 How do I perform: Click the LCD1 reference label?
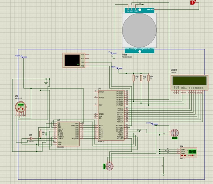tap(174, 70)
